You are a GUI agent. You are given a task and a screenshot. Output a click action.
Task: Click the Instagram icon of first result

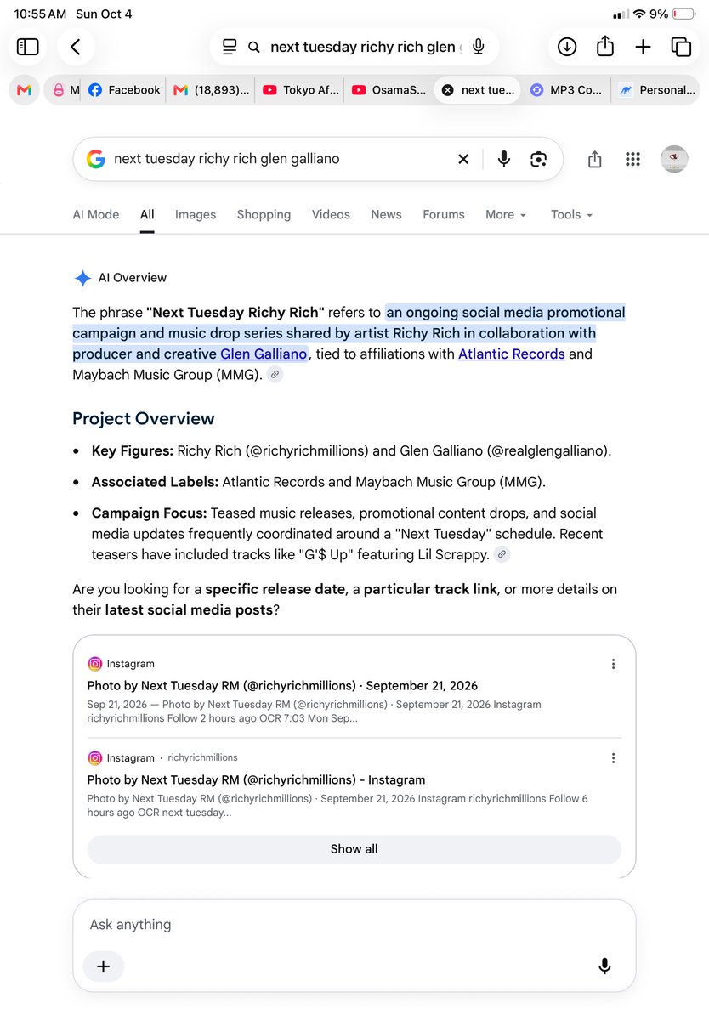(x=95, y=664)
